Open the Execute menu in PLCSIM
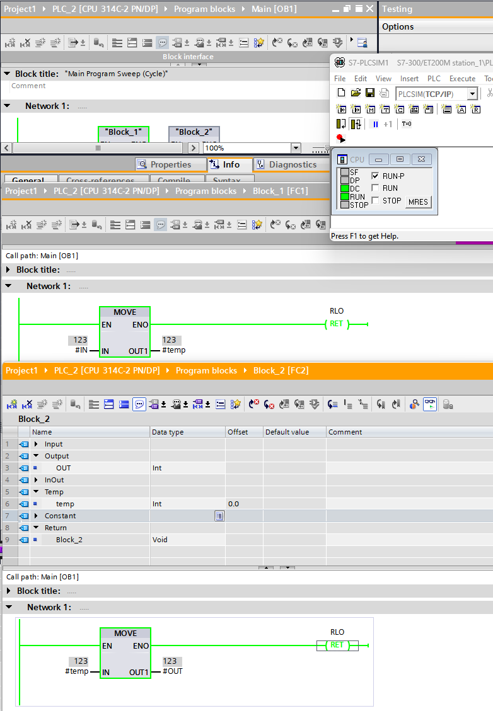The image size is (493, 711). tap(462, 79)
